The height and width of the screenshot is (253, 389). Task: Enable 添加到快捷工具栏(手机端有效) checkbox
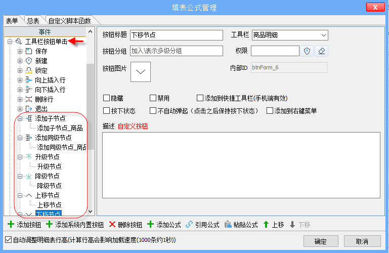tap(200, 98)
